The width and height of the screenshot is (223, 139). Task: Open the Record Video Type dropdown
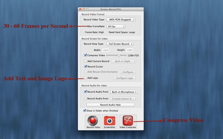coord(121,19)
